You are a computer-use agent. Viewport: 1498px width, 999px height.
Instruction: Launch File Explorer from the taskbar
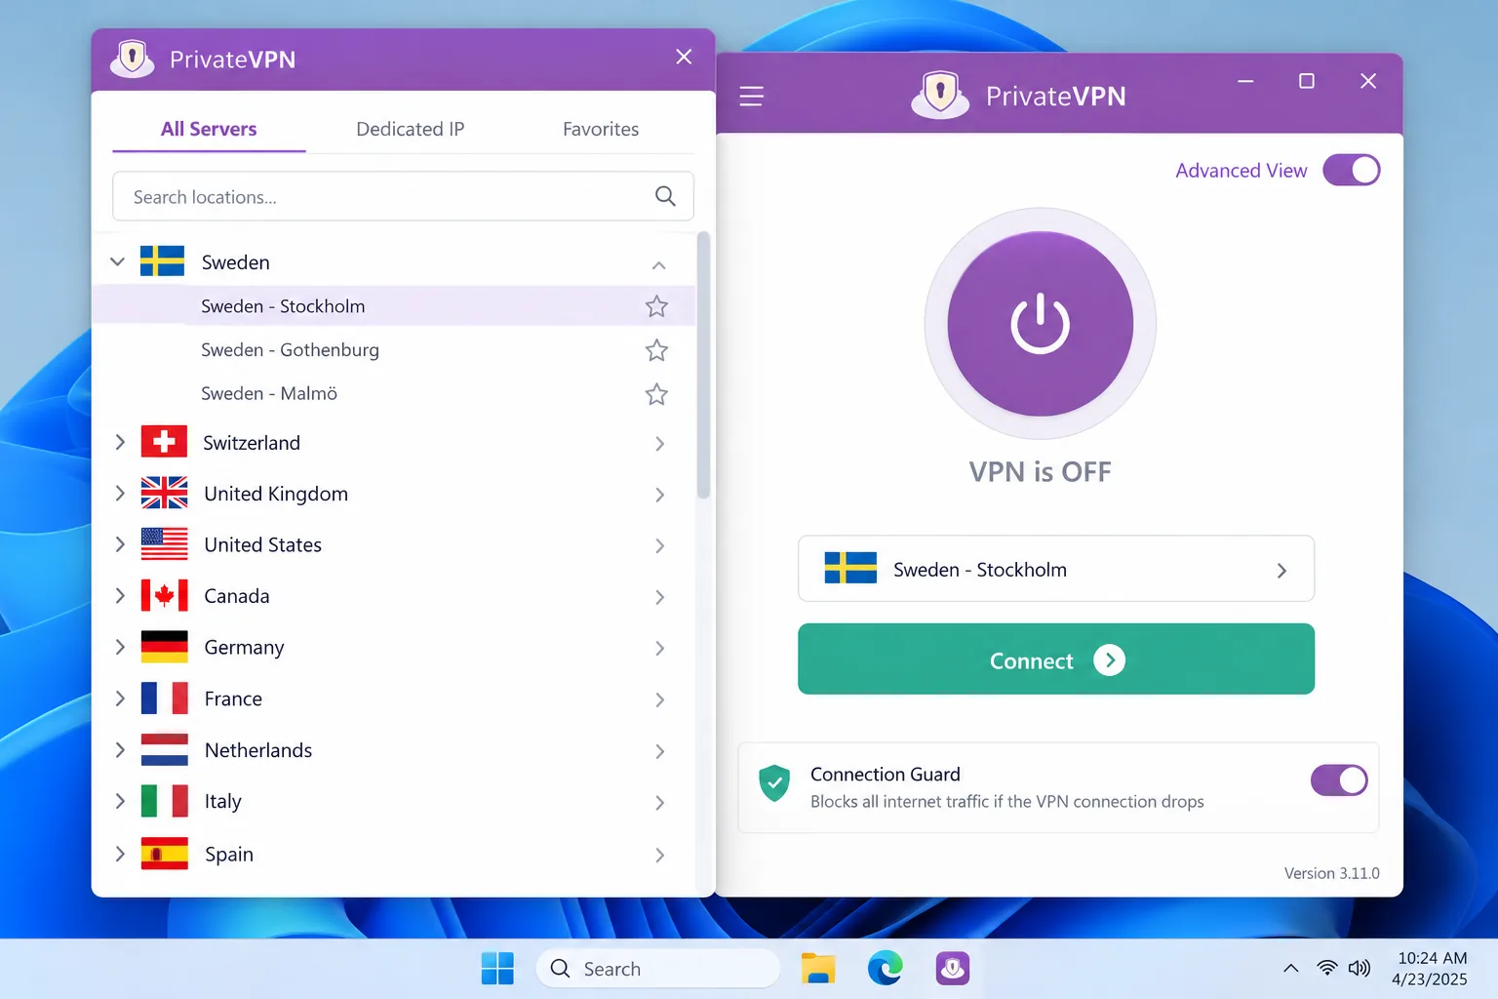coord(818,968)
